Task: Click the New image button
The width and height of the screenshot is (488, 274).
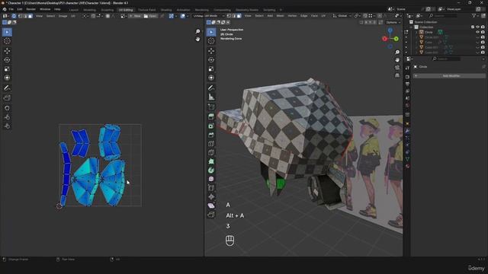Action: tap(135, 16)
